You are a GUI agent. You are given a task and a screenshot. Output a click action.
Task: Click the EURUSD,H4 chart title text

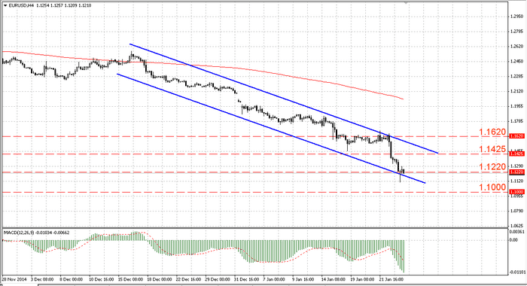tap(21, 5)
